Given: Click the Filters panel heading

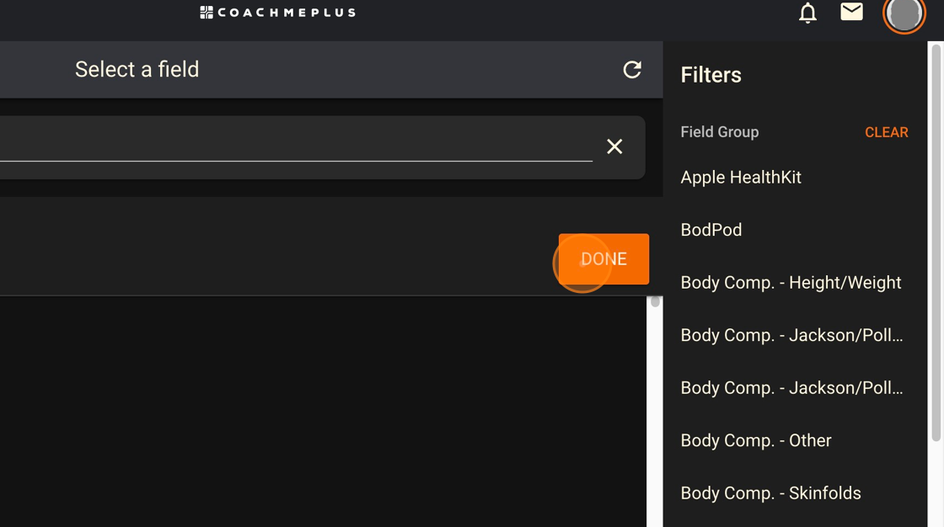Looking at the screenshot, I should pyautogui.click(x=711, y=75).
